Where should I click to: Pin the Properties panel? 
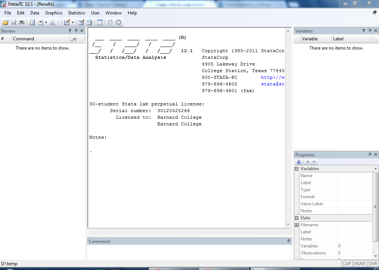(x=370, y=155)
